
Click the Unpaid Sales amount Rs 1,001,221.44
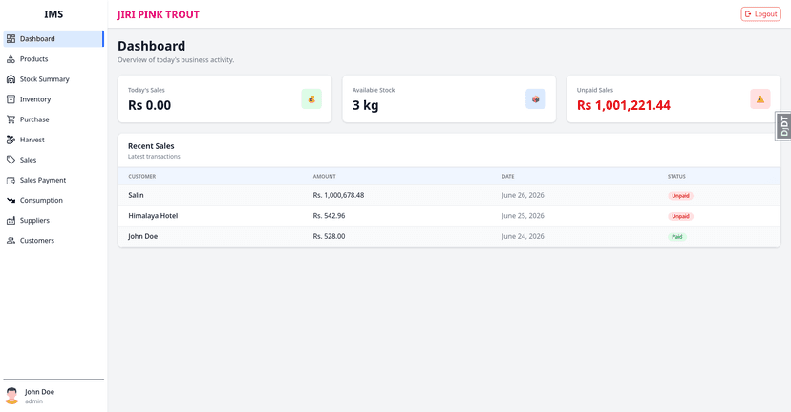click(624, 105)
